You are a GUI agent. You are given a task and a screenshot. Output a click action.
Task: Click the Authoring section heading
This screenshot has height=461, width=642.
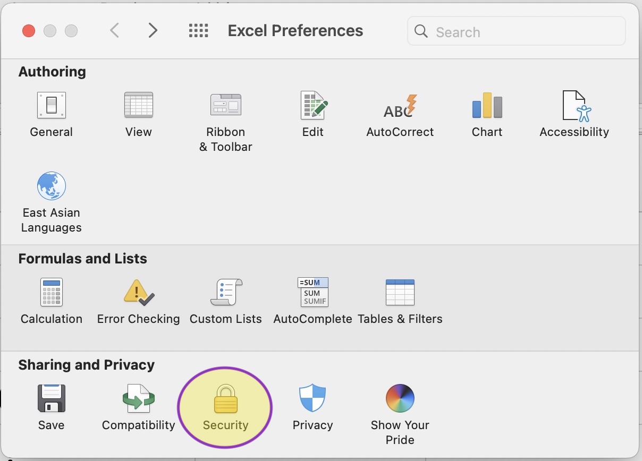pos(52,72)
